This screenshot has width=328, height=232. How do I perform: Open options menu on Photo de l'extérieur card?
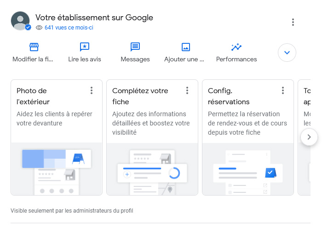92,90
